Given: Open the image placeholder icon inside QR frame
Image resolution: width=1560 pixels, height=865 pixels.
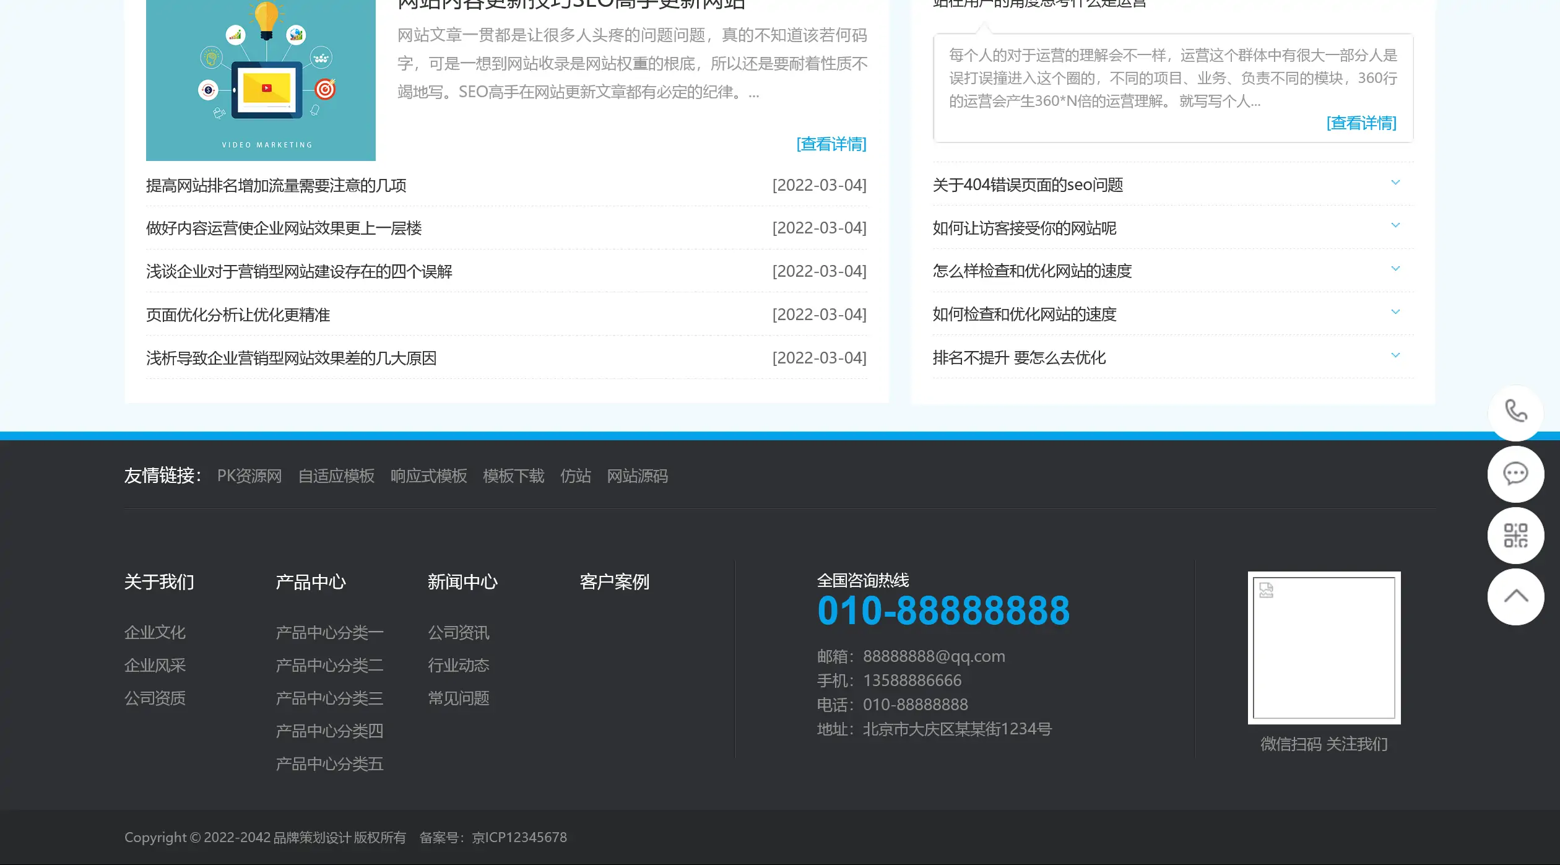Looking at the screenshot, I should coord(1265,589).
